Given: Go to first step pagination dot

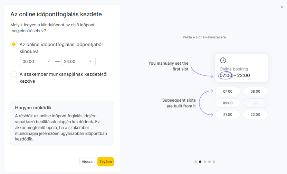Looking at the screenshot, I should coord(195,162).
